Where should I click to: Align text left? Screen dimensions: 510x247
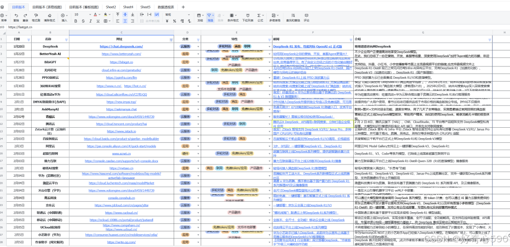118,21
